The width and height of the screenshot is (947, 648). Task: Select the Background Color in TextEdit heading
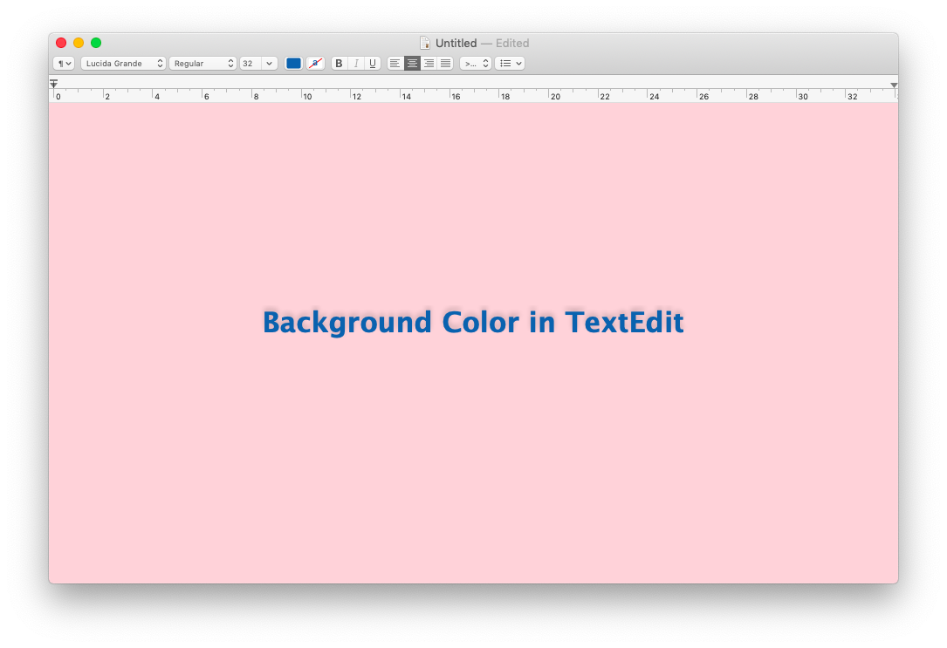pyautogui.click(x=473, y=322)
